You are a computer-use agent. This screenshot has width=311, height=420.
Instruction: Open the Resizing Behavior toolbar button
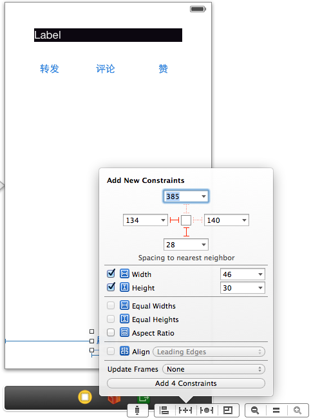coord(228,410)
